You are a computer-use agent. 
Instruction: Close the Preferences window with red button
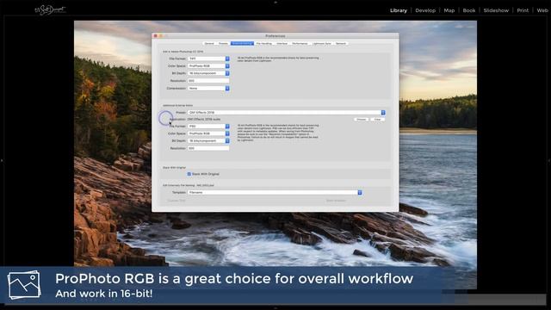[155, 36]
